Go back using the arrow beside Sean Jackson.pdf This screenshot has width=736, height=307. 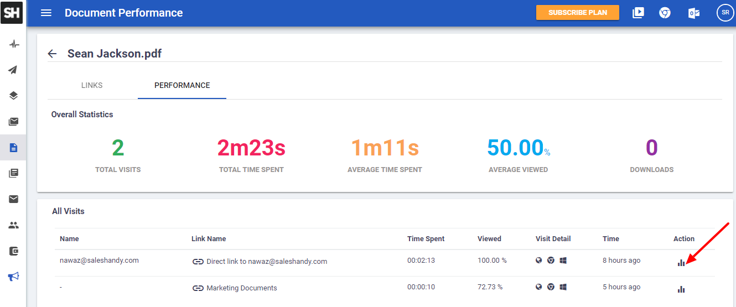tap(53, 54)
